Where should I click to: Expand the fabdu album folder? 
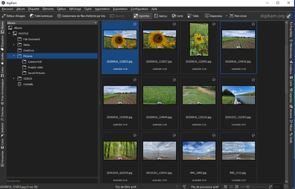point(14,45)
